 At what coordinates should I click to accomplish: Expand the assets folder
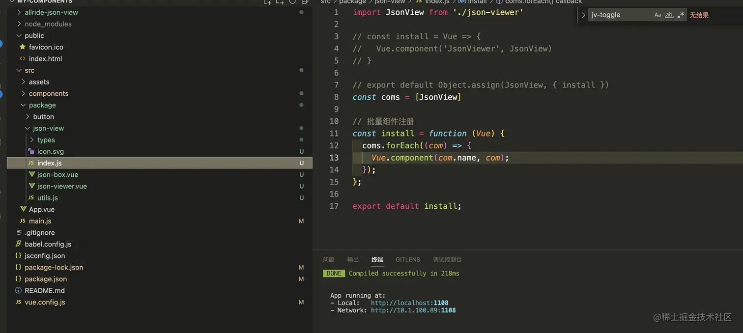click(x=23, y=82)
